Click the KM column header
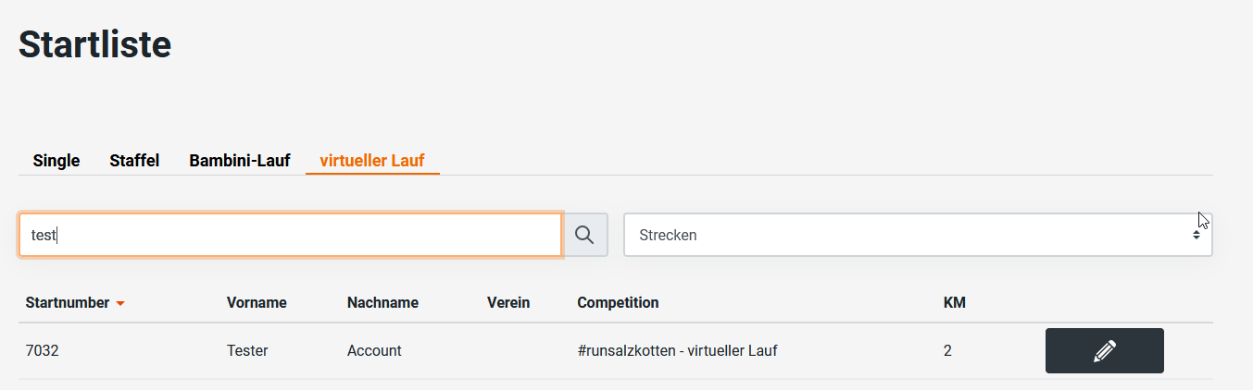 [955, 302]
